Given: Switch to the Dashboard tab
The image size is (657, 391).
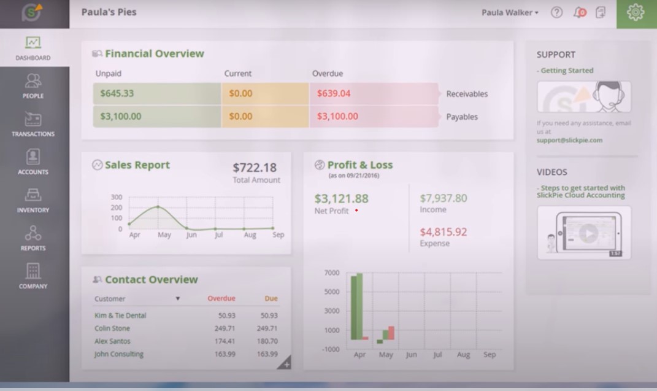Looking at the screenshot, I should (x=33, y=48).
